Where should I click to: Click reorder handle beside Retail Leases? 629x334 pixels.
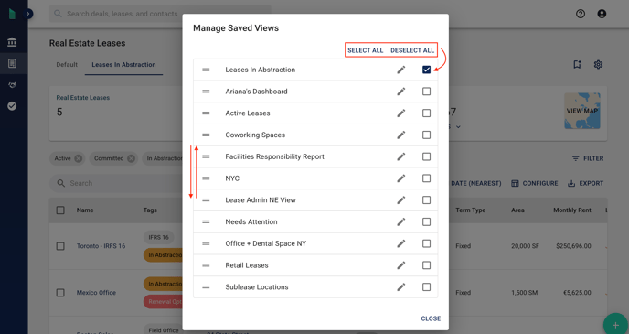206,265
